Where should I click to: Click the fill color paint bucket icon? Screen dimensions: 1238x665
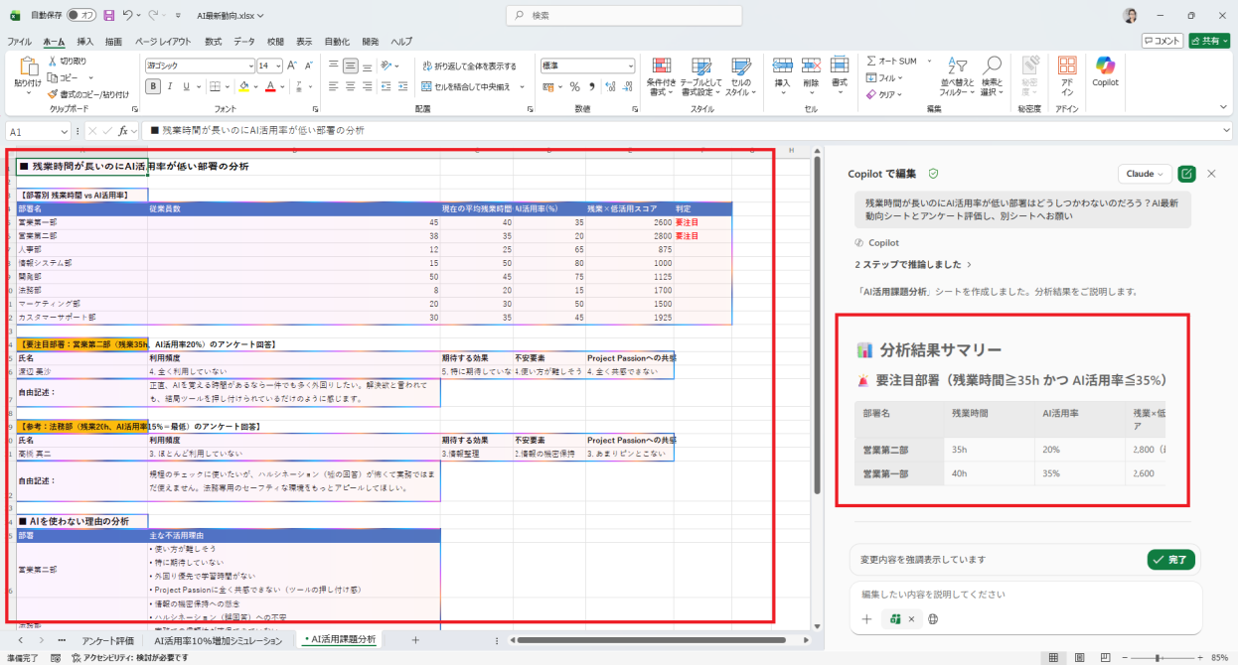coord(243,86)
